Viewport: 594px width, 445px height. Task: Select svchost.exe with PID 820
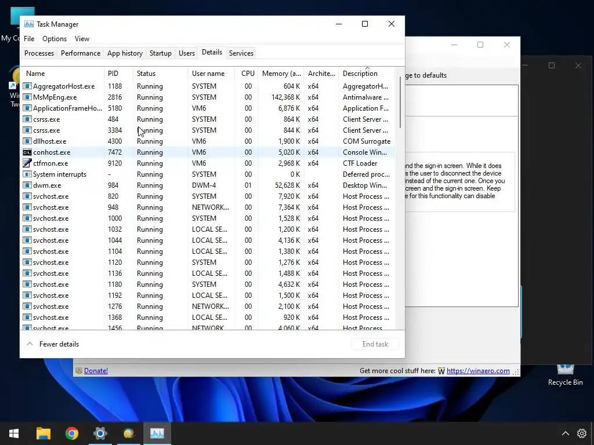coord(208,196)
